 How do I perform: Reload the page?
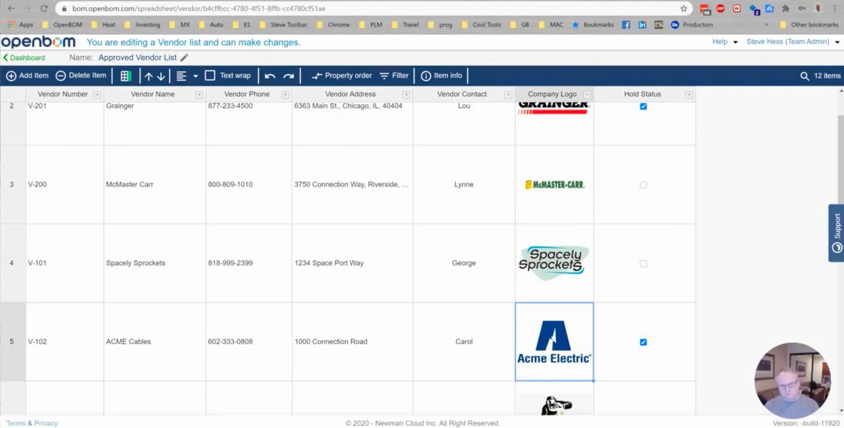click(x=44, y=9)
